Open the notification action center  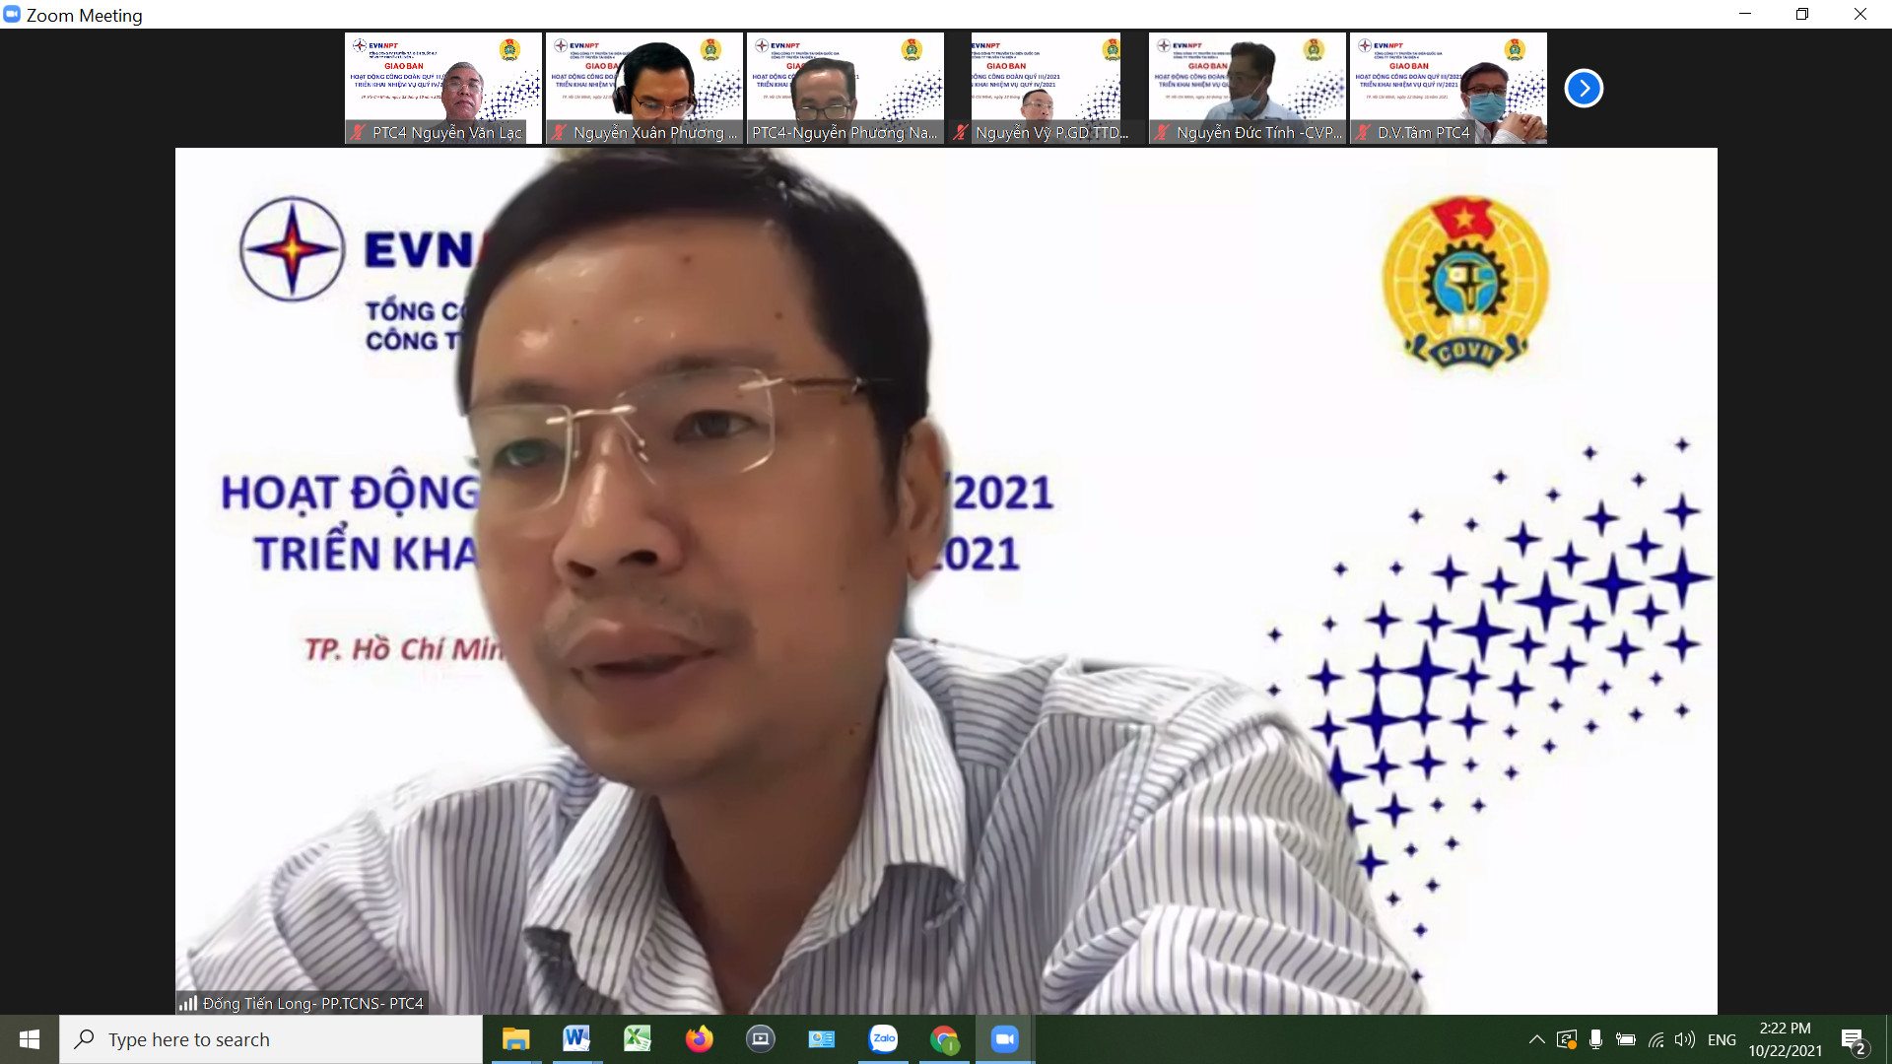tap(1854, 1039)
